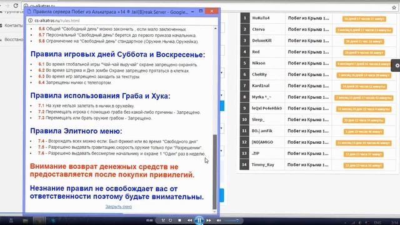The image size is (400, 225).
Task: Click orange time badge in Red row
Action: pyautogui.click(x=364, y=52)
